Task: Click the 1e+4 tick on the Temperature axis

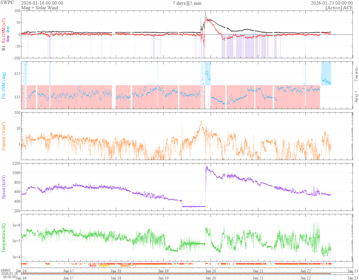Action: (16, 257)
